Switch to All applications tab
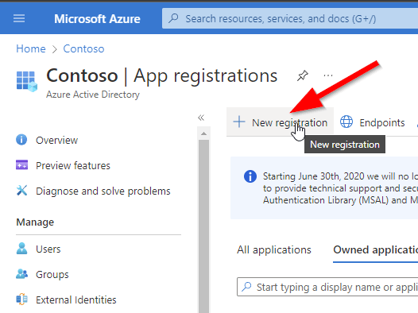The image size is (418, 313). click(x=274, y=250)
